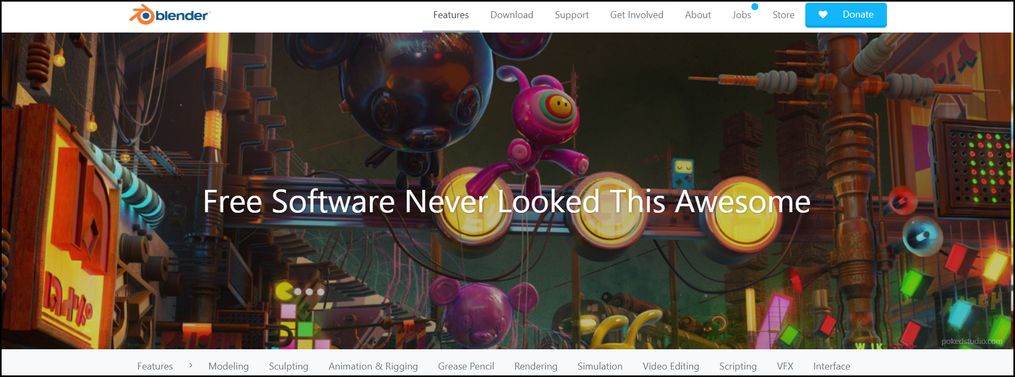This screenshot has height=377, width=1015.
Task: Click the chevron after Features breadcrumb
Action: tap(191, 366)
